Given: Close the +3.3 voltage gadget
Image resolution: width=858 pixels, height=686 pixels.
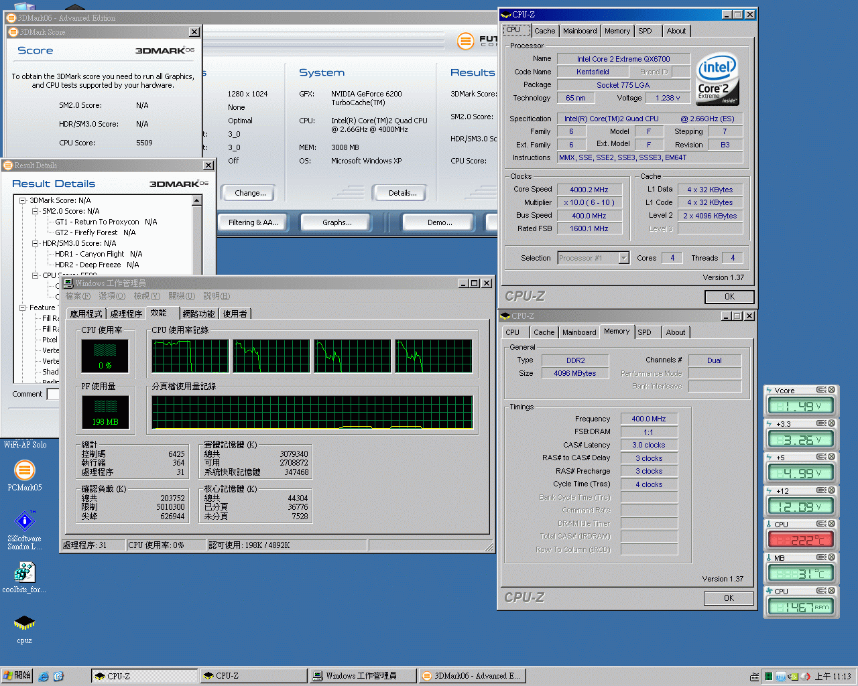Looking at the screenshot, I should point(831,423).
